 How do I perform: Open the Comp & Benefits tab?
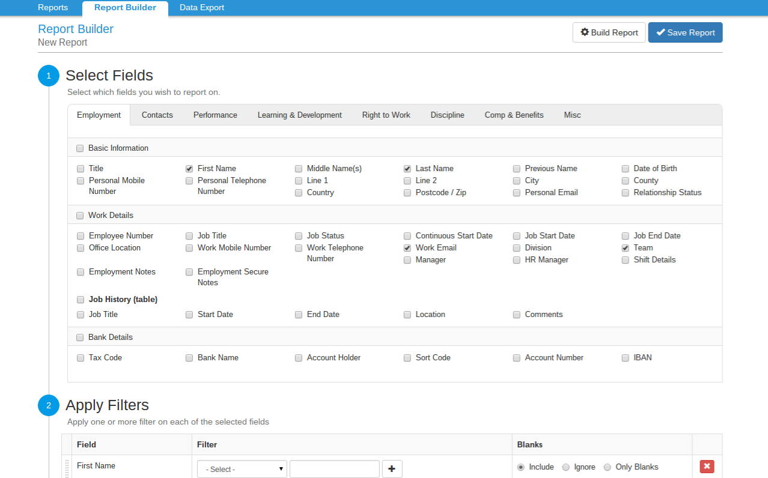(x=514, y=115)
